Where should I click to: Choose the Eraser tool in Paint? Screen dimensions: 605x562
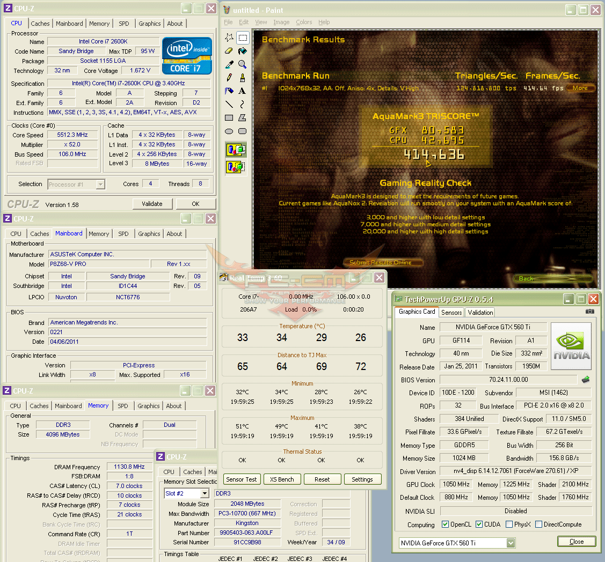coord(229,51)
